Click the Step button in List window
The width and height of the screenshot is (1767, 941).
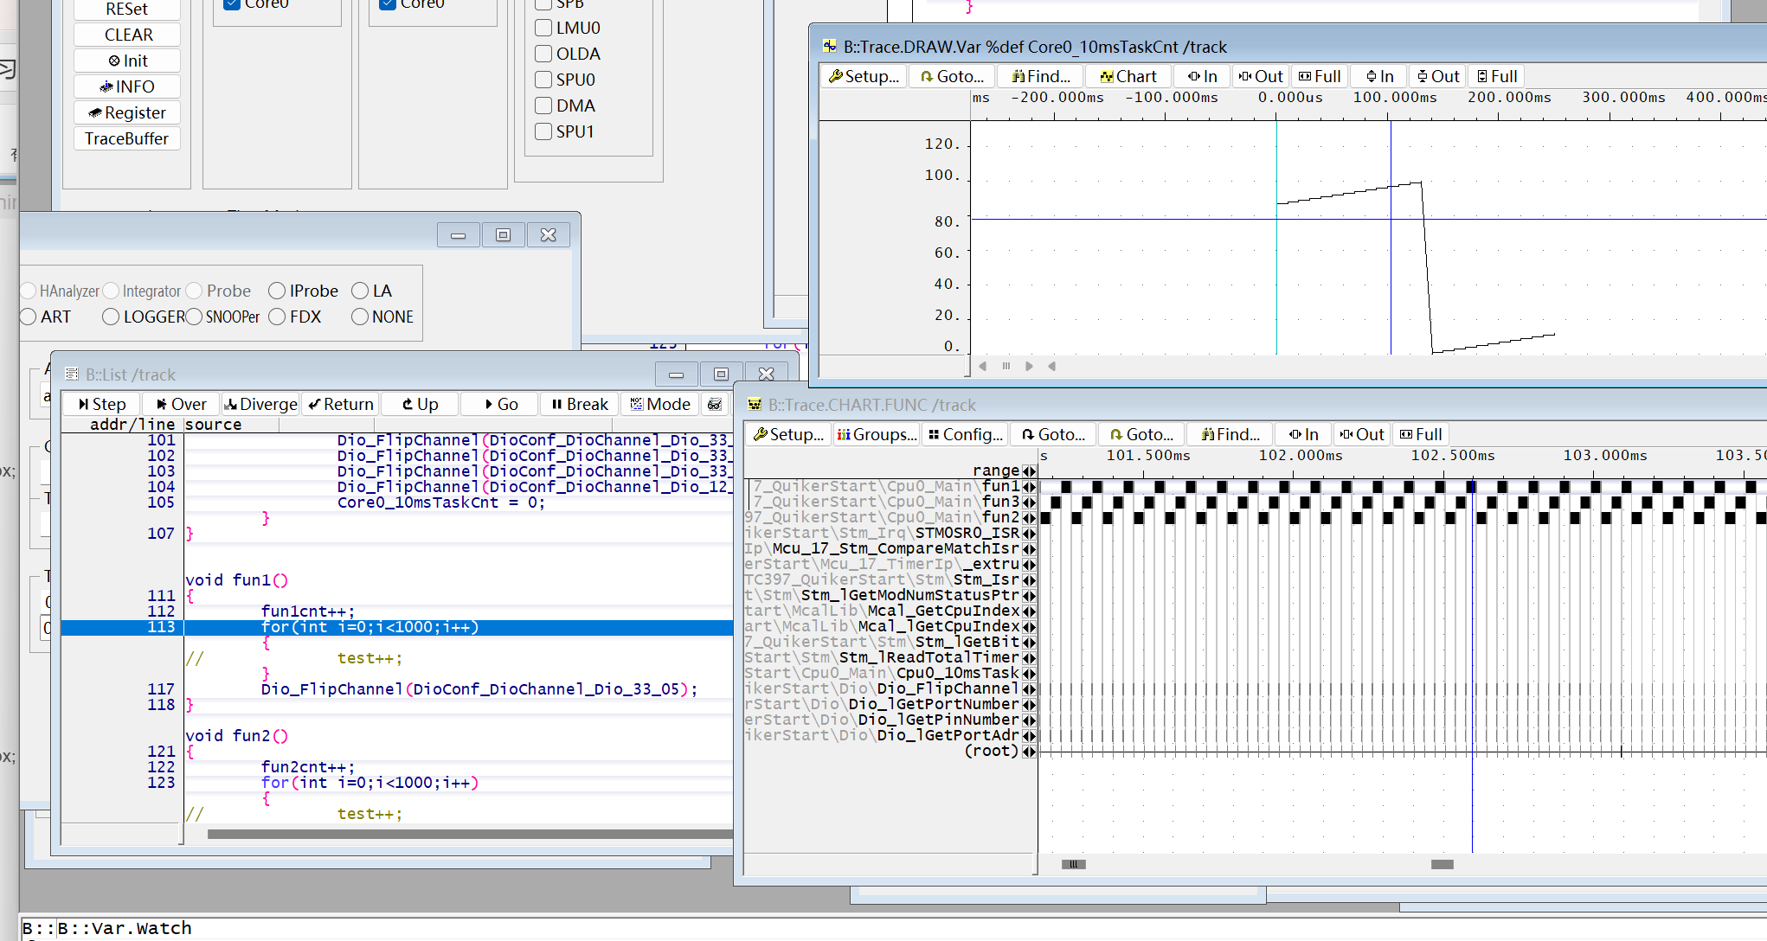click(101, 404)
